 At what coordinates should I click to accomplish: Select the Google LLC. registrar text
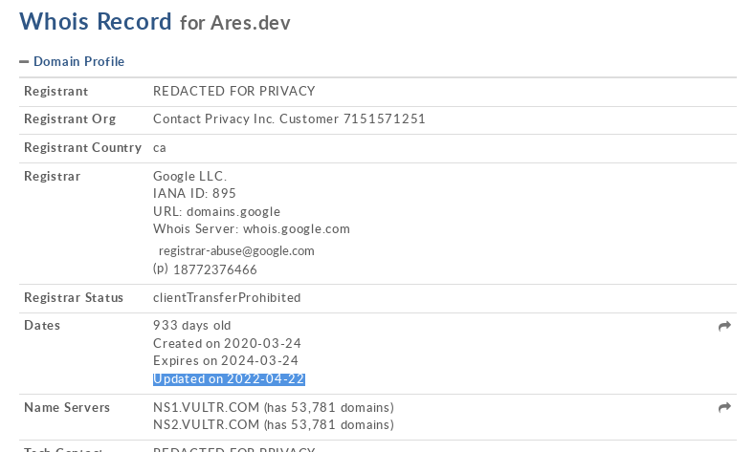(190, 176)
